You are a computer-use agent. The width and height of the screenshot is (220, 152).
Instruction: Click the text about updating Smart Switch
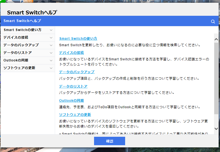pos(130,45)
